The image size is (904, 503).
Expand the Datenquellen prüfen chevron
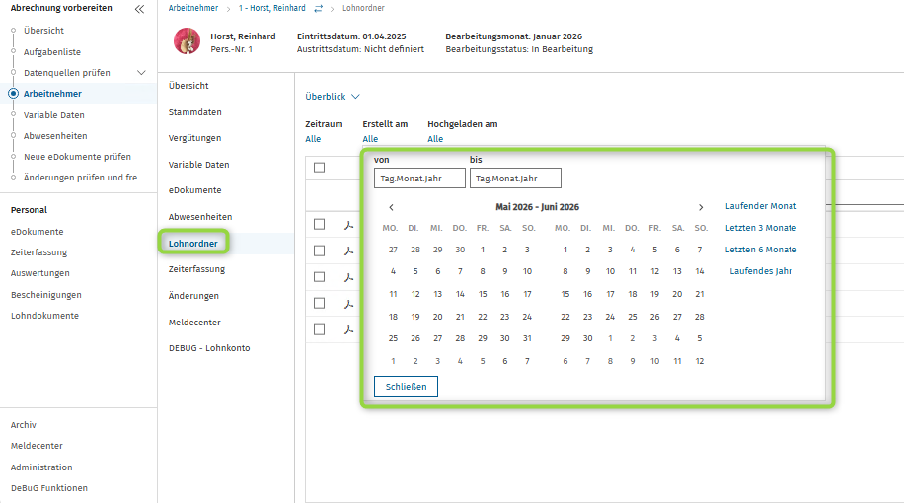click(141, 73)
